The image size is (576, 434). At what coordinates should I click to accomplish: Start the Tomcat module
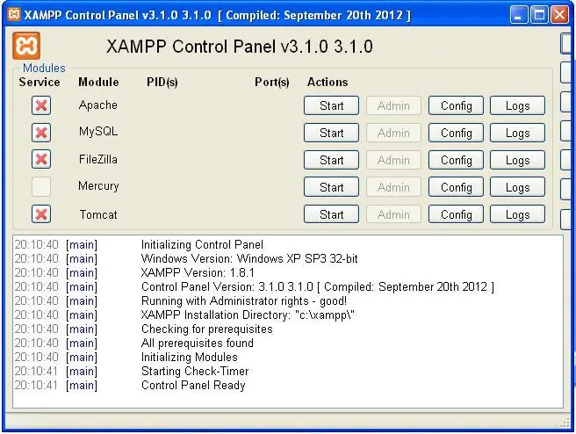click(331, 214)
